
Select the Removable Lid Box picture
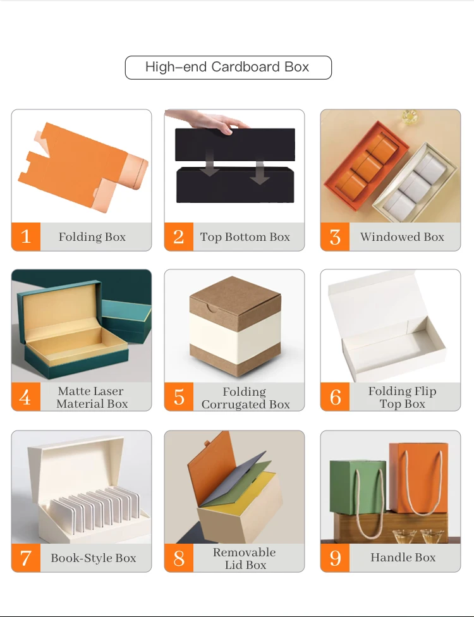point(234,487)
